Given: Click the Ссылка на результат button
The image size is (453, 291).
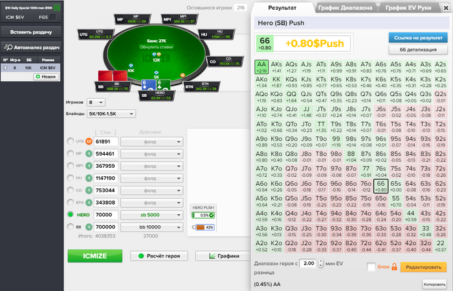Looking at the screenshot, I should click(418, 37).
